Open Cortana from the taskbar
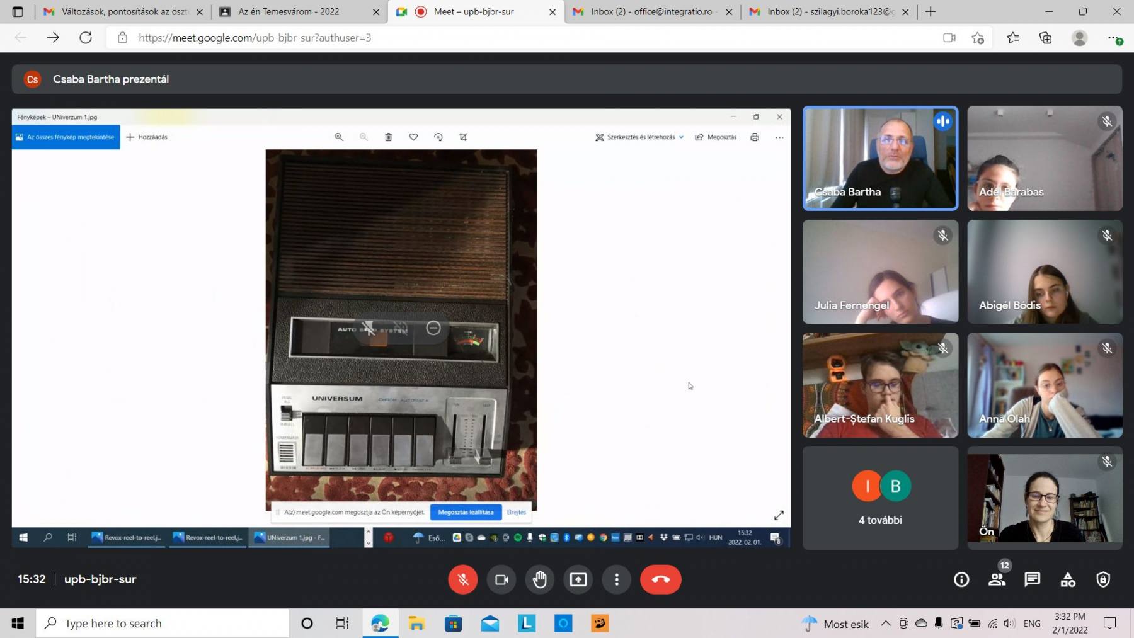 click(307, 624)
